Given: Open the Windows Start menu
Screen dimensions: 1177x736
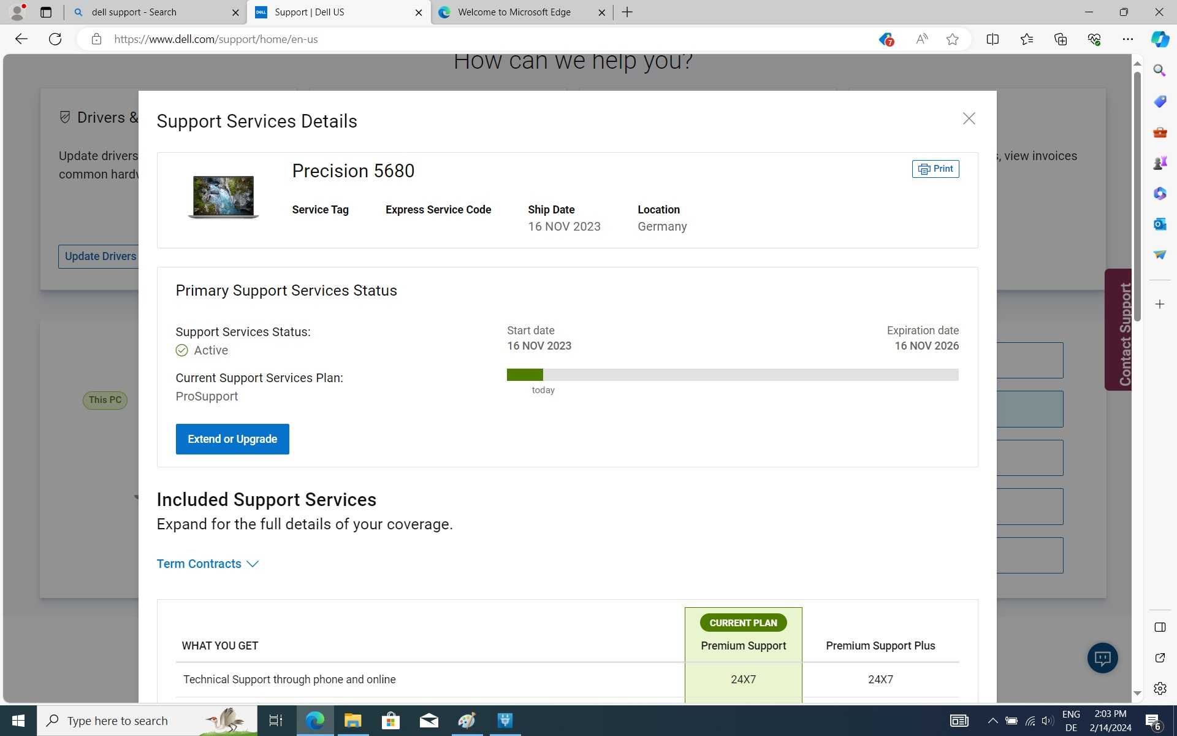Looking at the screenshot, I should (x=18, y=721).
